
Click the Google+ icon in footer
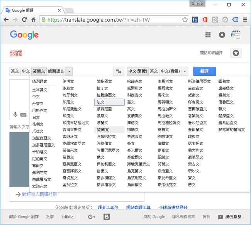click(92, 217)
